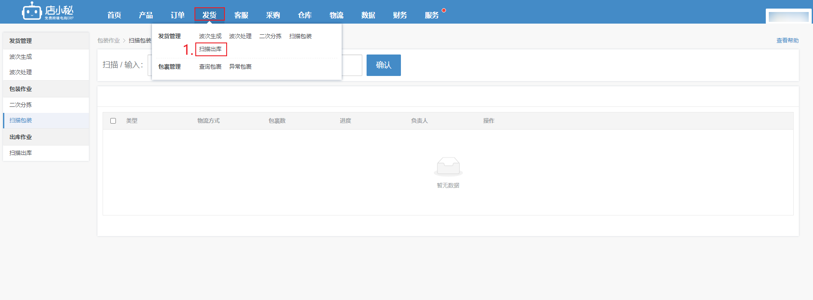The width and height of the screenshot is (813, 300).
Task: Select 二次分拣 in the left sidebar
Action: pos(21,105)
